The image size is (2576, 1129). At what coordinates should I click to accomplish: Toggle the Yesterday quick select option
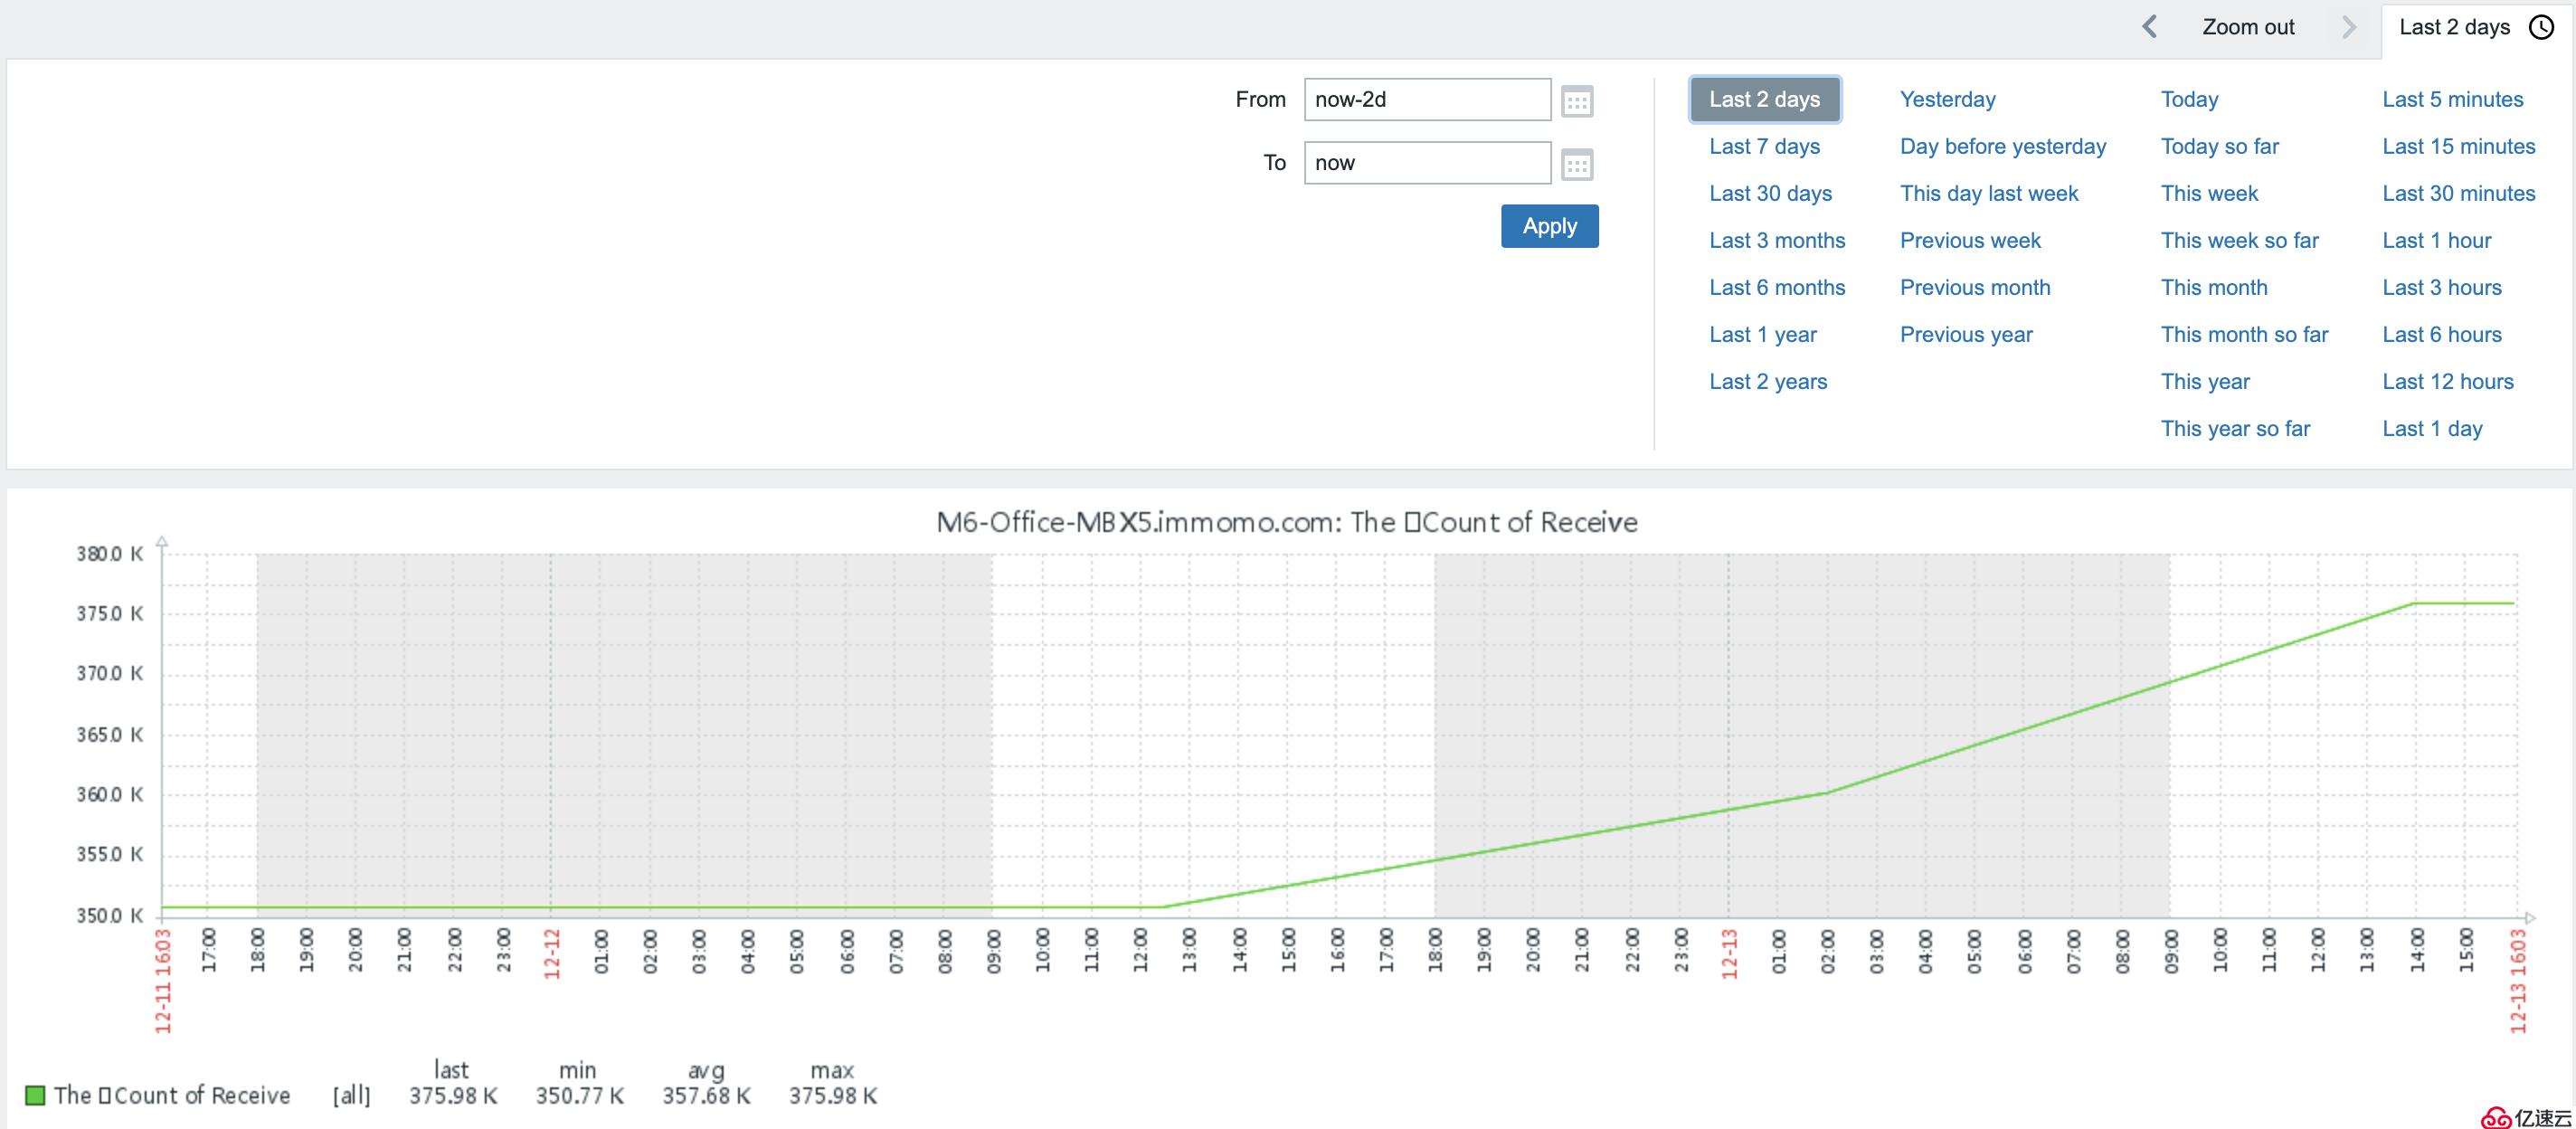click(1946, 99)
